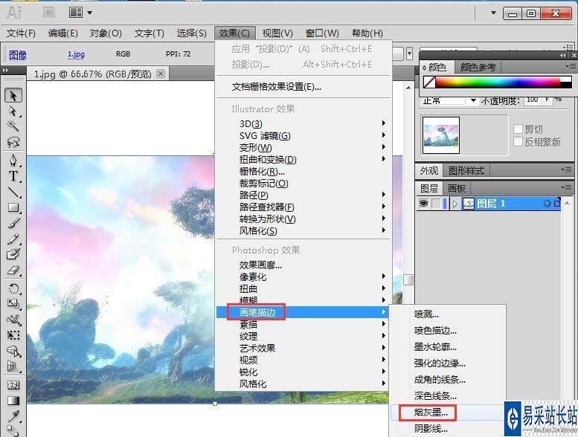Select the Magic Wand tool
Viewport: 578px width, 437px height.
pyautogui.click(x=13, y=126)
